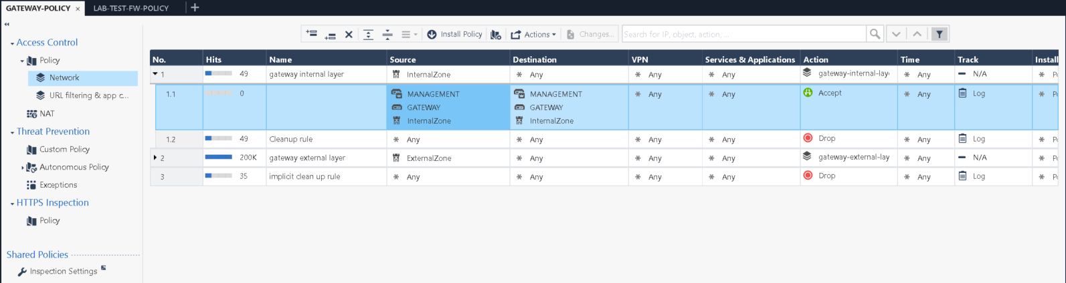The height and width of the screenshot is (283, 1066).
Task: Click the search for IP, object field
Action: (x=743, y=34)
